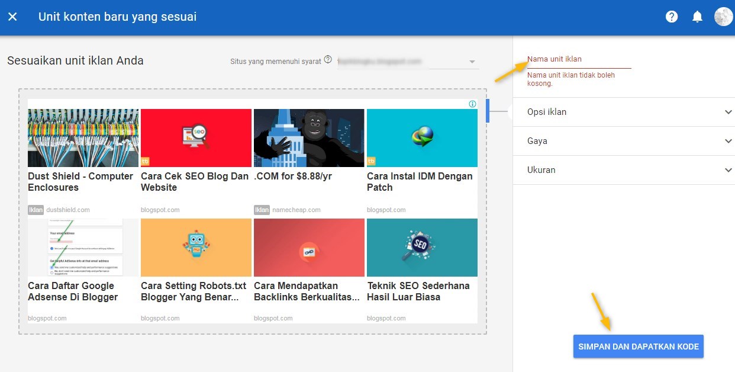
Task: Expand the Opsi iklan section
Action: tap(624, 112)
